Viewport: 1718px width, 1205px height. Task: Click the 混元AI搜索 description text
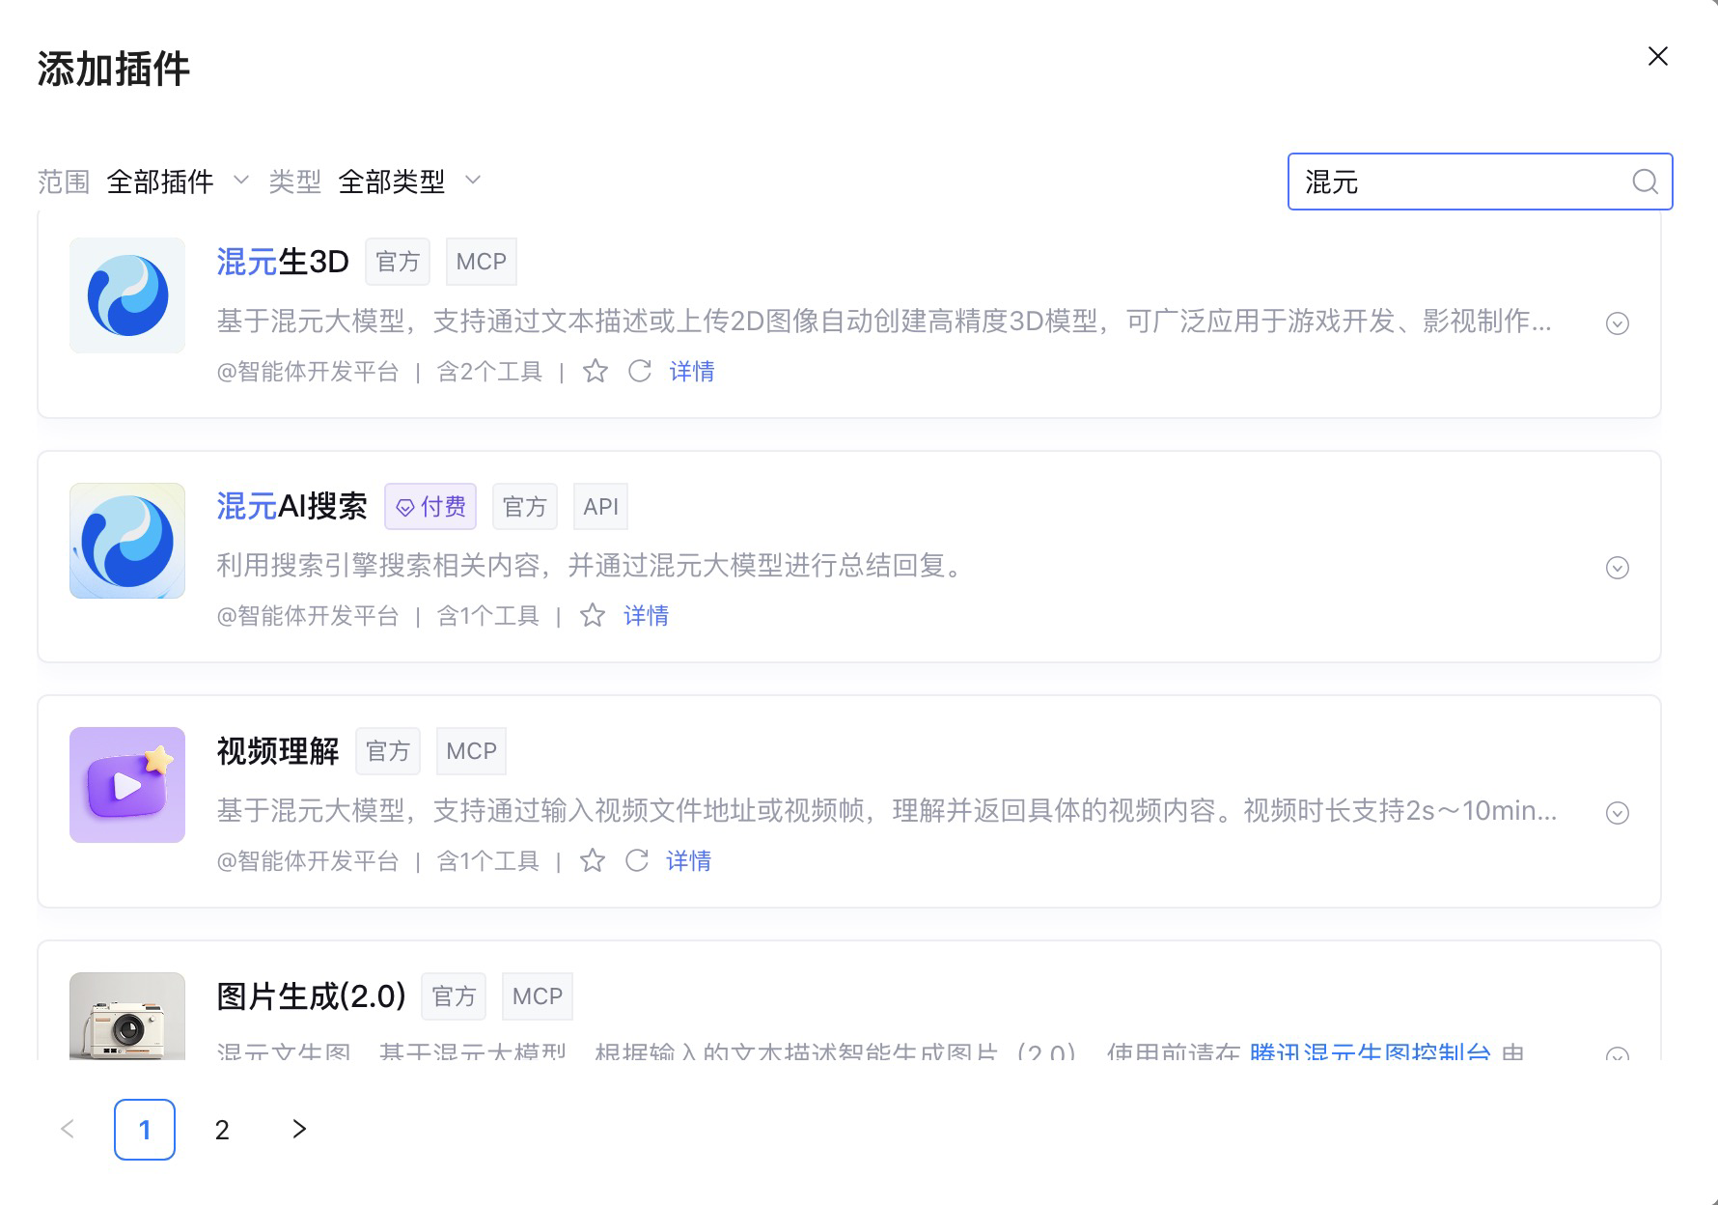(593, 565)
